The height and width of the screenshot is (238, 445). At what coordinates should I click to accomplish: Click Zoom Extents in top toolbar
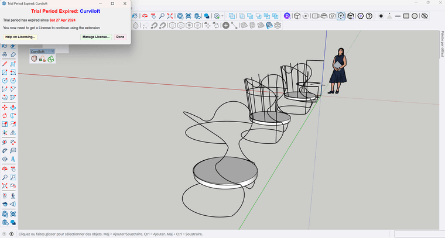(x=170, y=16)
